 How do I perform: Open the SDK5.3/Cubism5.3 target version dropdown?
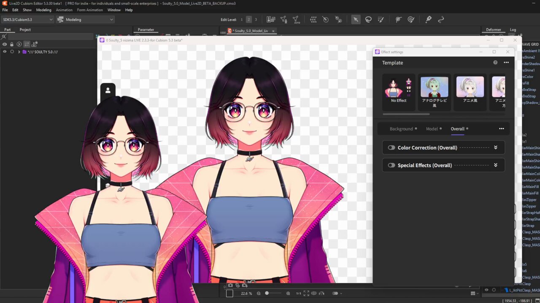(x=28, y=19)
